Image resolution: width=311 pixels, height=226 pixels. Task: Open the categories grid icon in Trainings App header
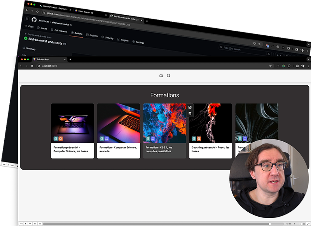(x=168, y=76)
